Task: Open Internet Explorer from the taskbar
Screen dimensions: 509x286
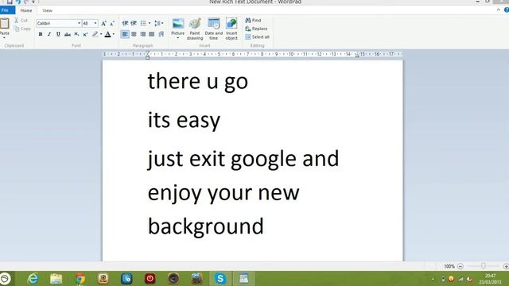Action: 33,279
